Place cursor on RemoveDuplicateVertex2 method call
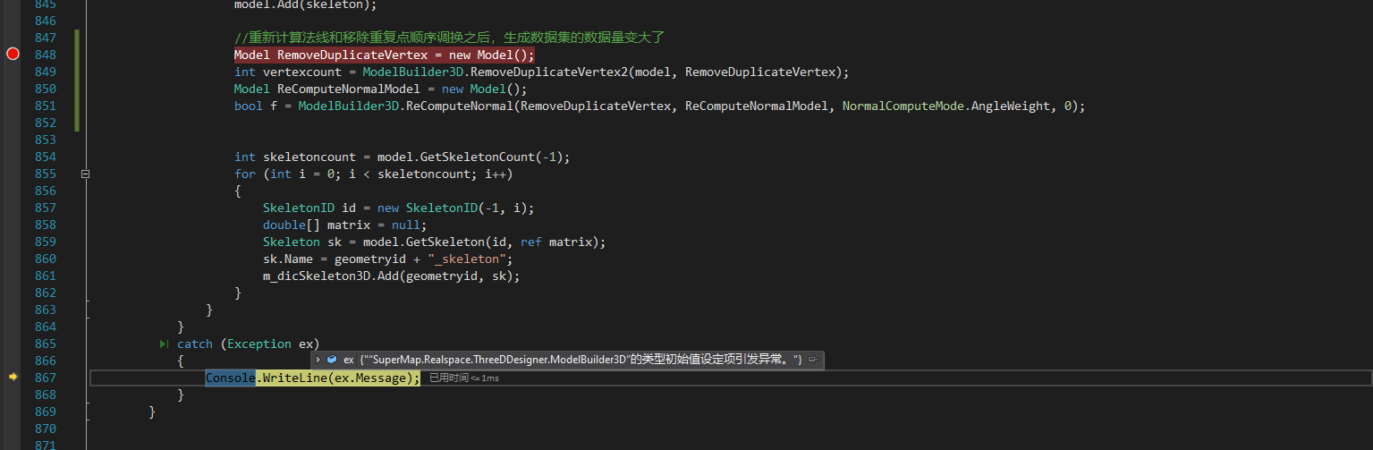Image resolution: width=1373 pixels, height=450 pixels. [549, 72]
